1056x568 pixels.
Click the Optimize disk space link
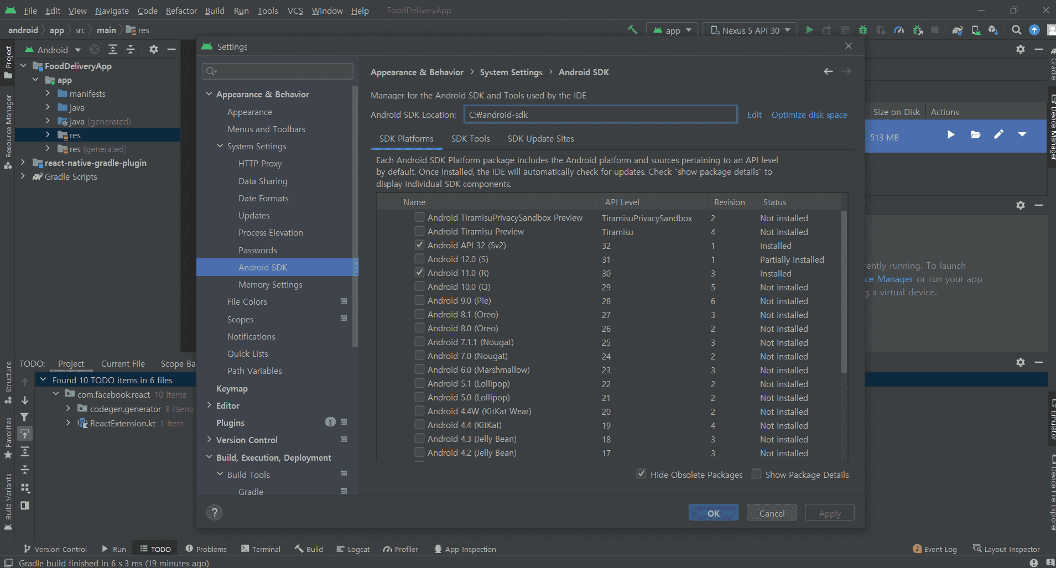click(x=809, y=114)
